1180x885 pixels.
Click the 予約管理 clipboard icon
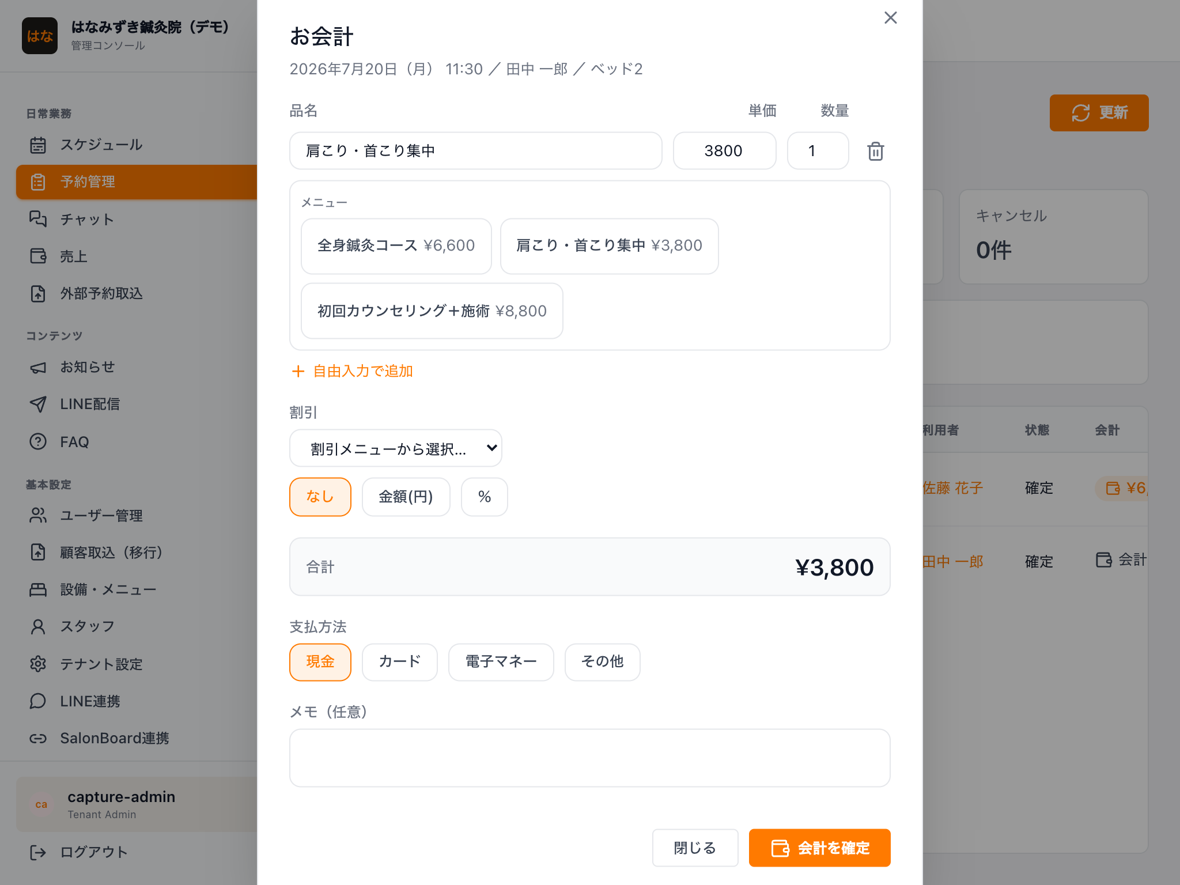pos(38,182)
